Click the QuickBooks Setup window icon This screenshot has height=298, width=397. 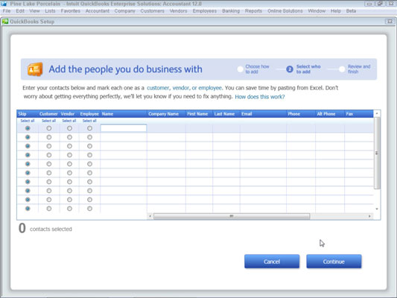(5, 22)
